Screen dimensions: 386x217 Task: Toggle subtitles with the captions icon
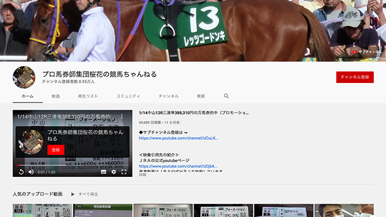click(x=104, y=172)
